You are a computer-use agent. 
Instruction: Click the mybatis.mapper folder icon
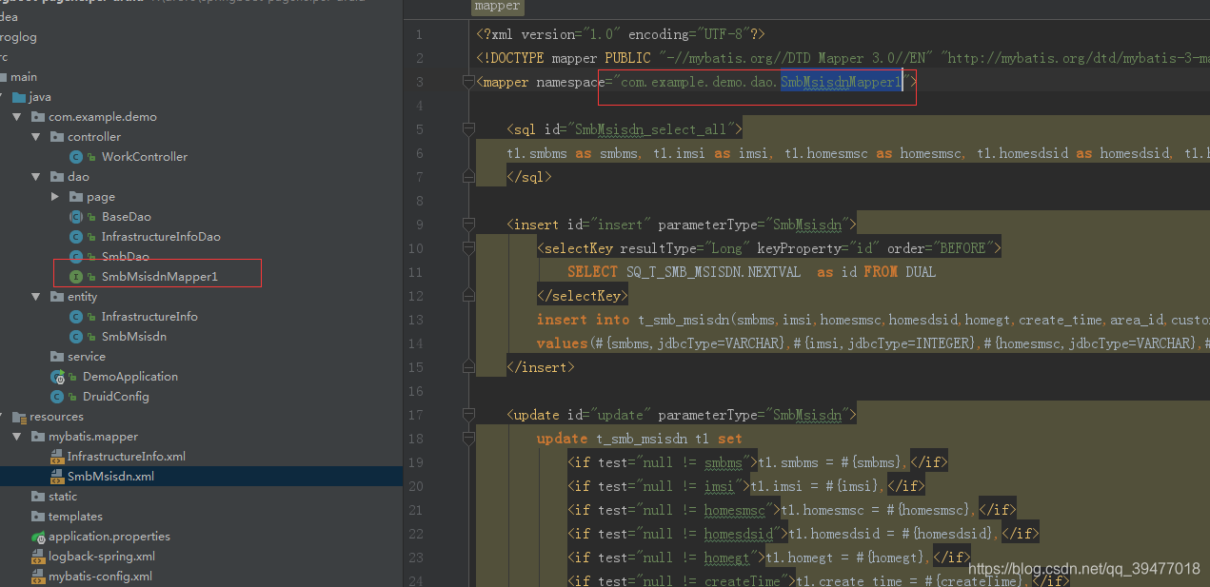coord(38,437)
